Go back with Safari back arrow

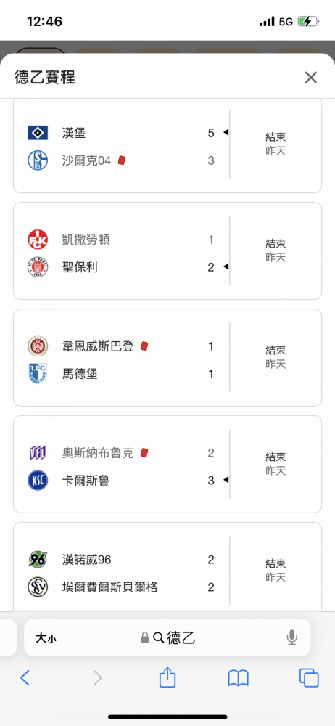pyautogui.click(x=25, y=678)
